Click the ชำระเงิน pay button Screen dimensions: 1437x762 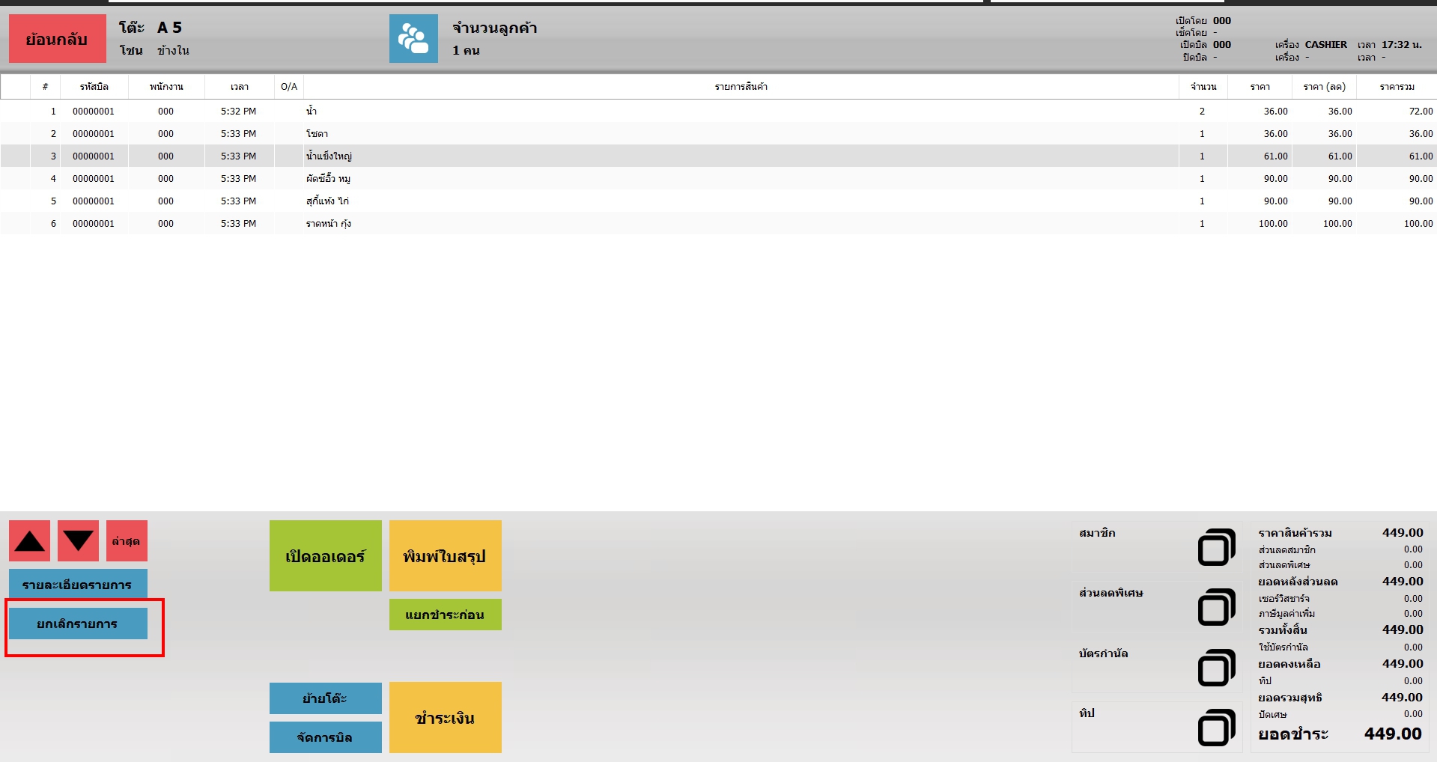pos(446,718)
